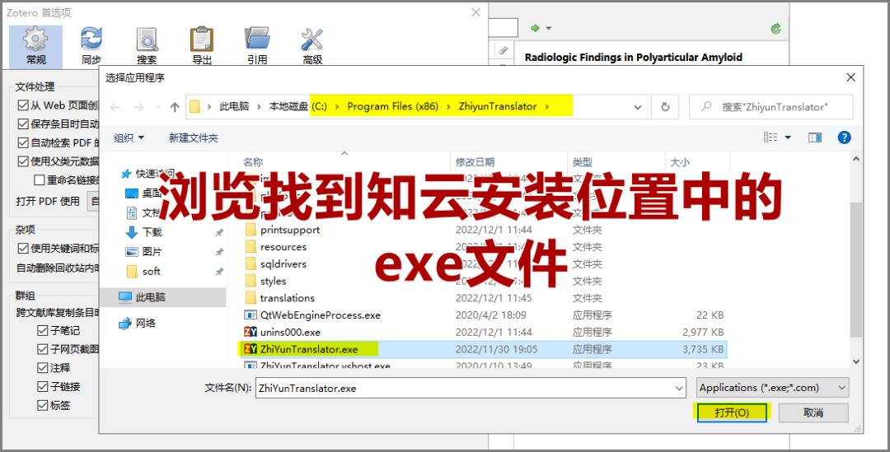Open the 同步 sync preferences tab
The width and height of the screenshot is (890, 452).
coord(91,46)
